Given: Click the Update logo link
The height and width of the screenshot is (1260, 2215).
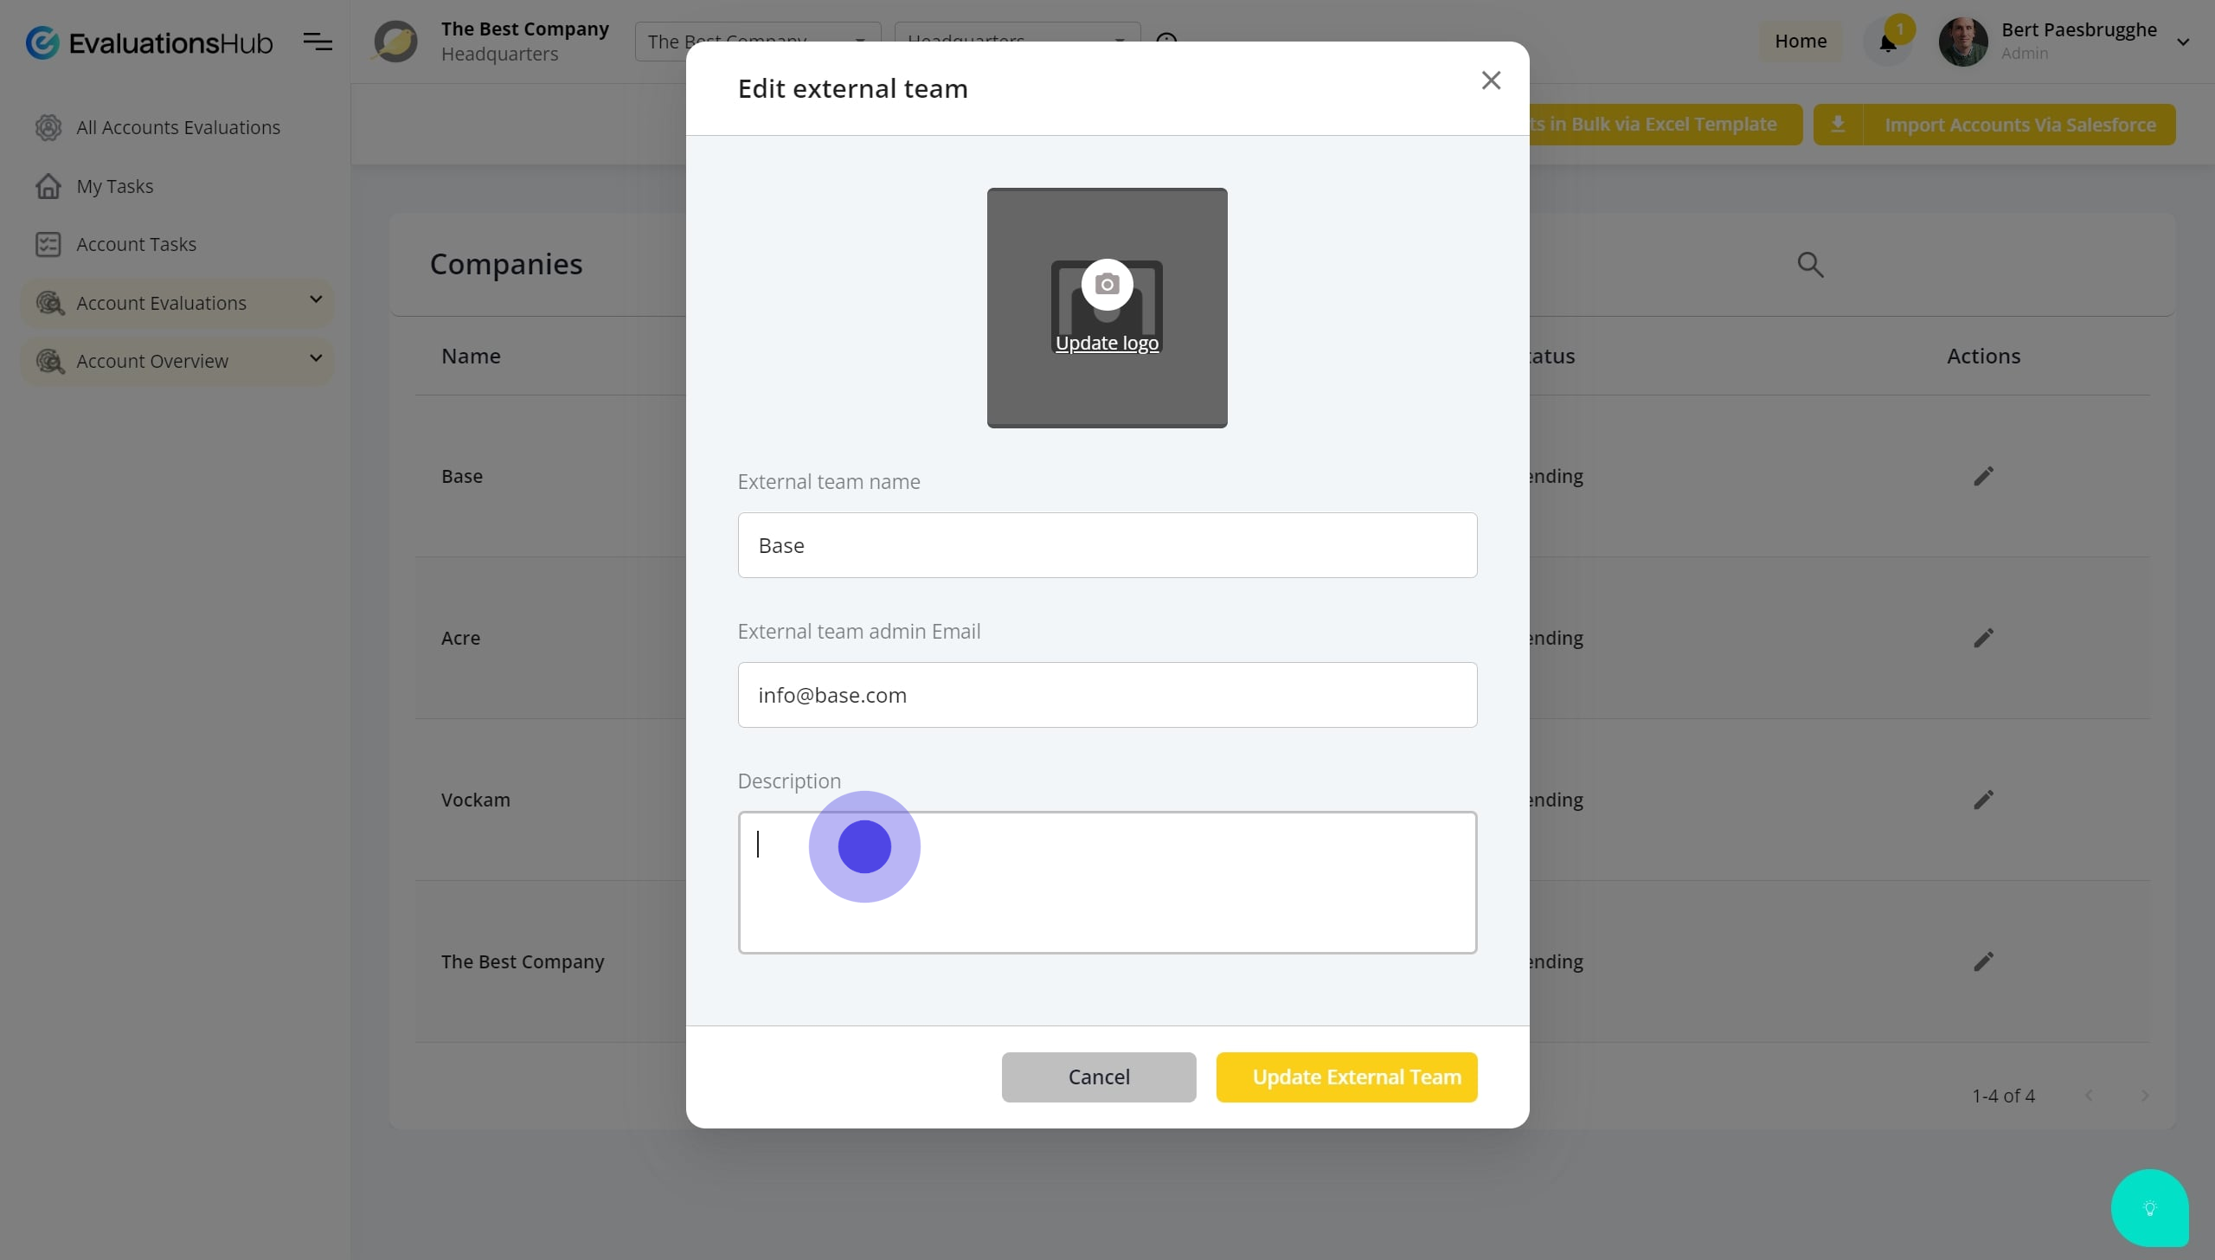Looking at the screenshot, I should click(x=1107, y=344).
